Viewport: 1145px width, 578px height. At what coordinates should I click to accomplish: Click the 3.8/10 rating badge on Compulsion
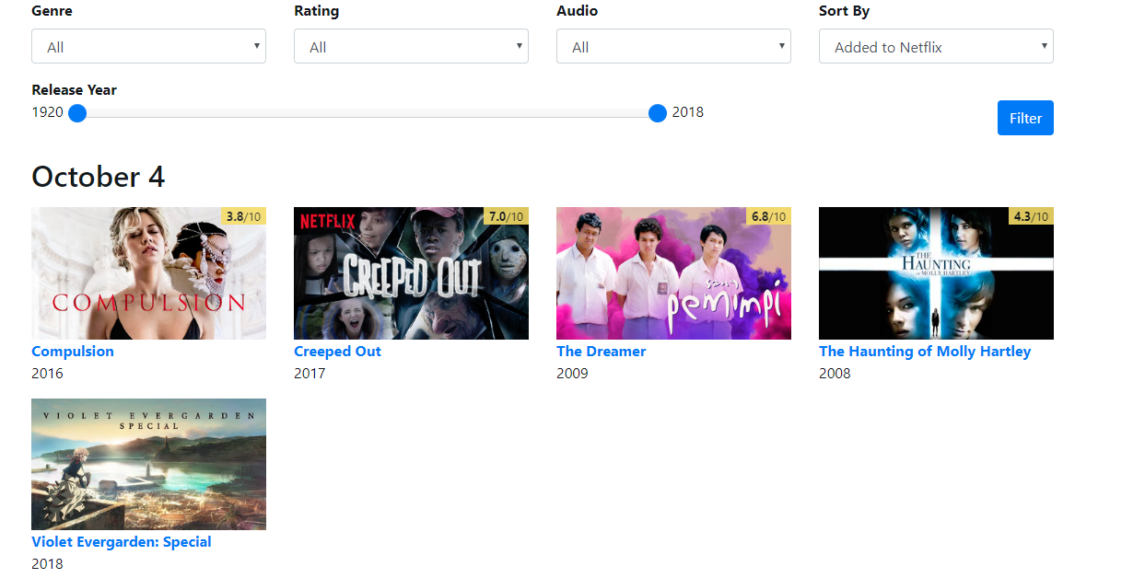pyautogui.click(x=243, y=216)
